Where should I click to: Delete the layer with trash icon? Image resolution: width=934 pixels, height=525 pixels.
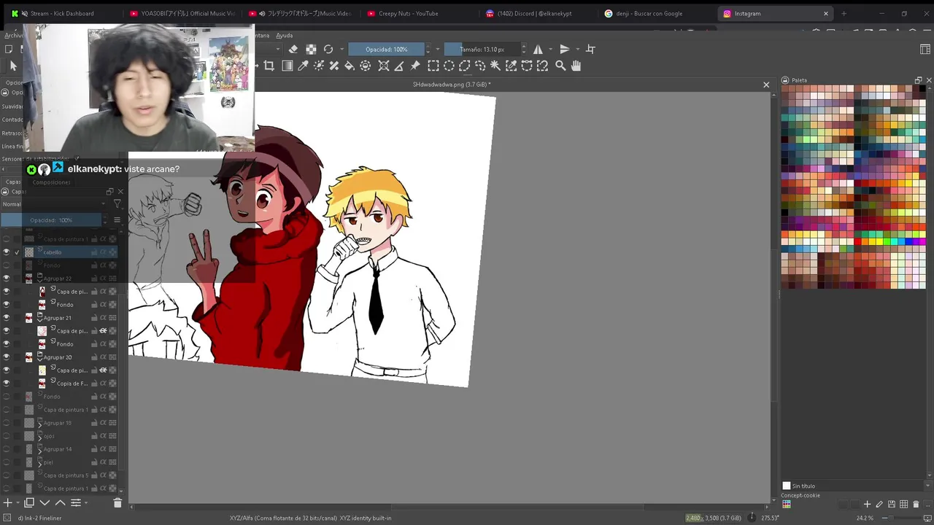pos(117,502)
